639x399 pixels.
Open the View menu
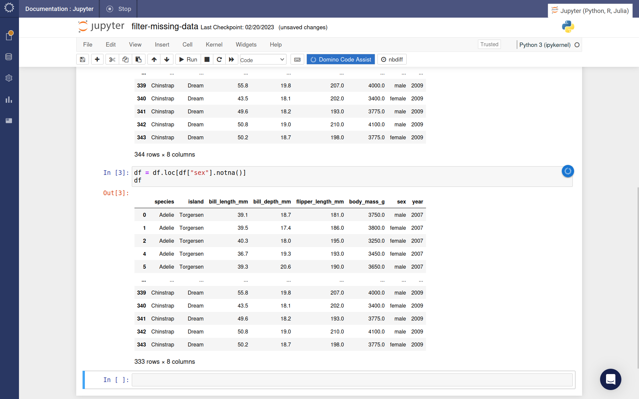click(135, 45)
